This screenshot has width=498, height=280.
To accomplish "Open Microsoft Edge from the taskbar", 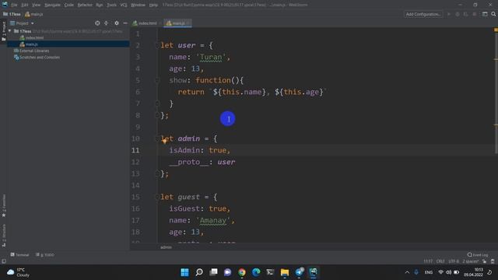I will coord(256,272).
